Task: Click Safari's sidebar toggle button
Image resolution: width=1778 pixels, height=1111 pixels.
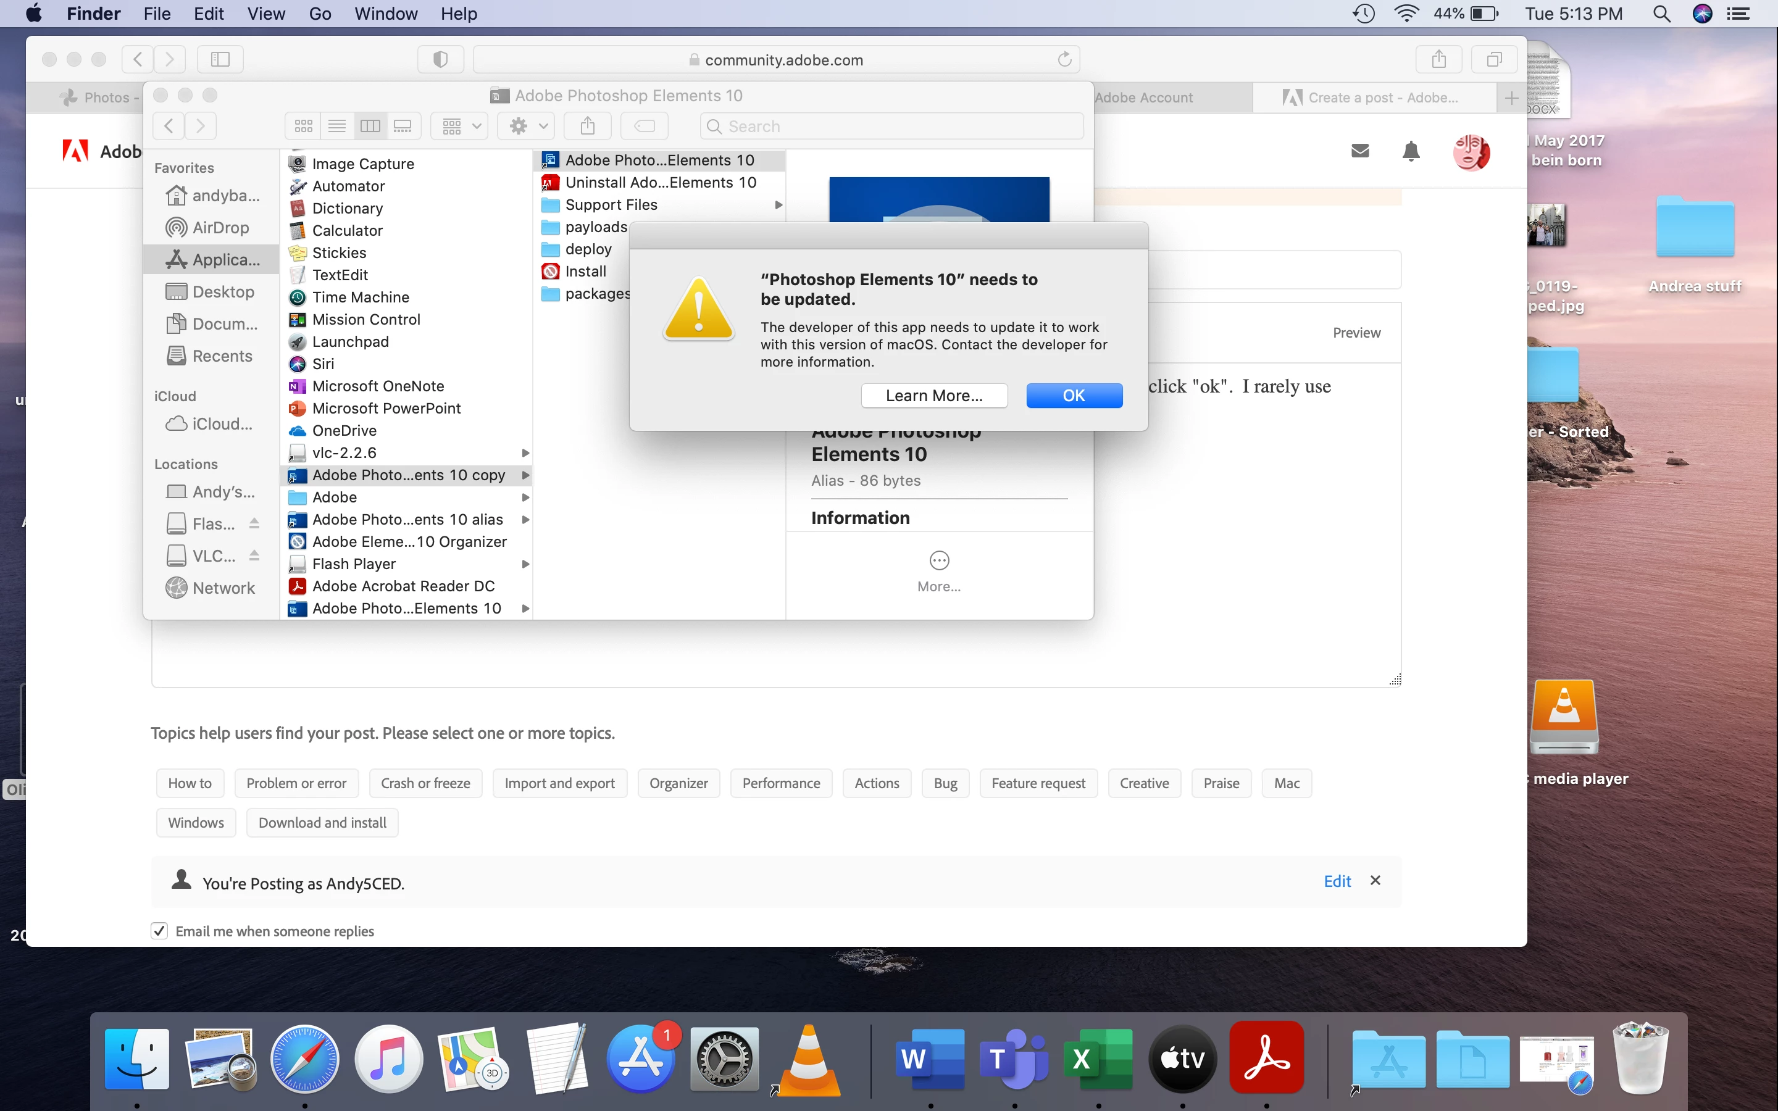Action: pos(220,59)
